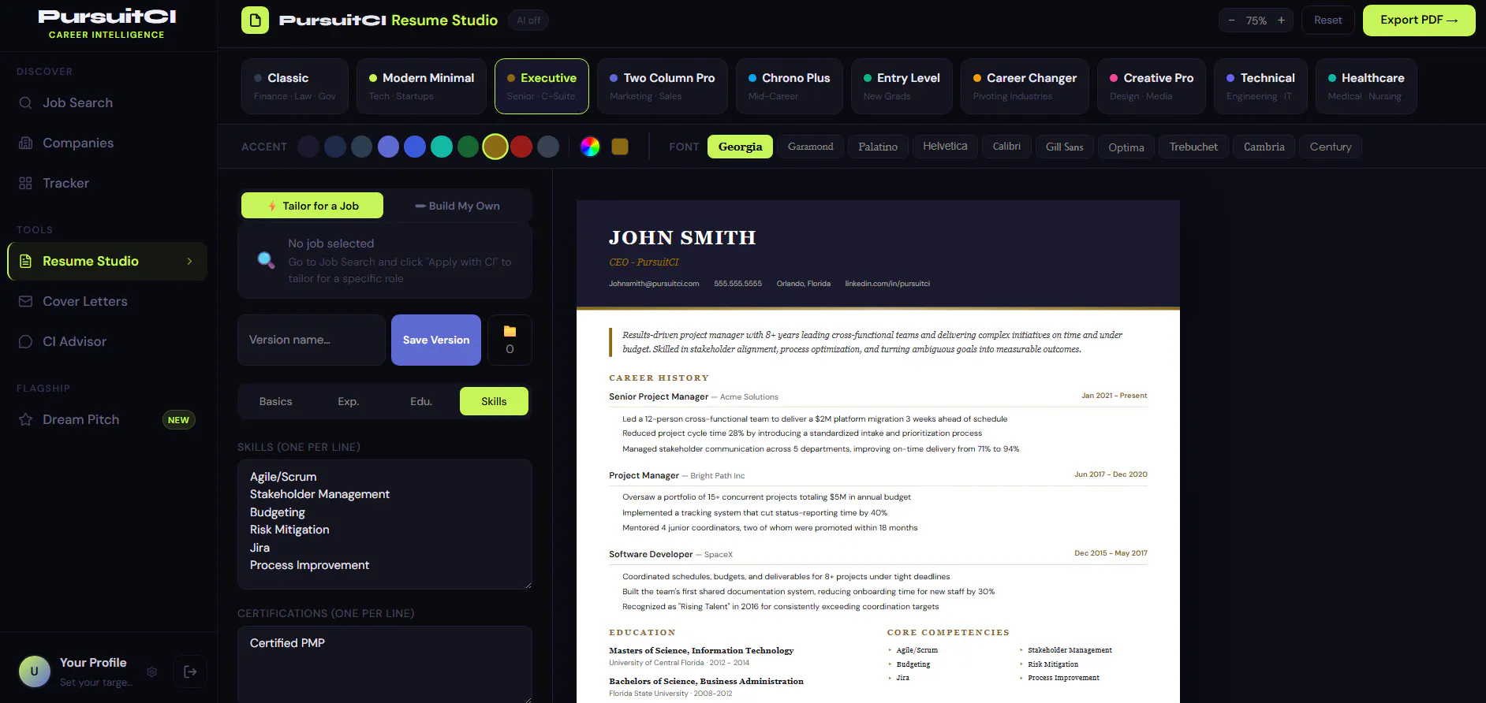Go to Job Search in the sidebar
The width and height of the screenshot is (1486, 703).
(x=107, y=103)
